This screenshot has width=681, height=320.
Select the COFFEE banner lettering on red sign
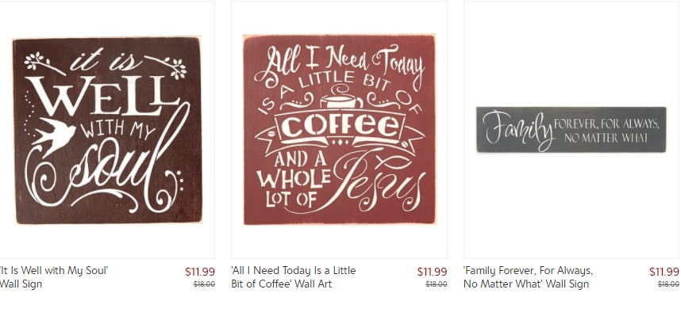pyautogui.click(x=340, y=127)
